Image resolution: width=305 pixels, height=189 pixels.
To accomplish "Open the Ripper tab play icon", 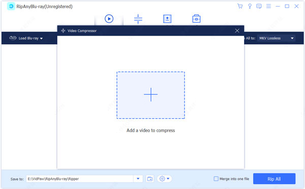I will tap(109, 19).
